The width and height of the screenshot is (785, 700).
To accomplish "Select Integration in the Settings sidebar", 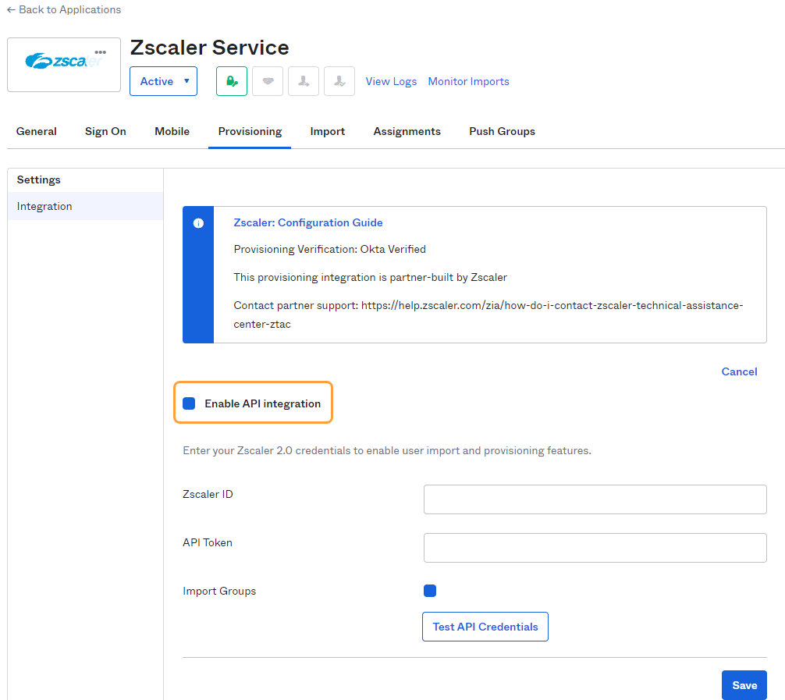I will click(44, 206).
